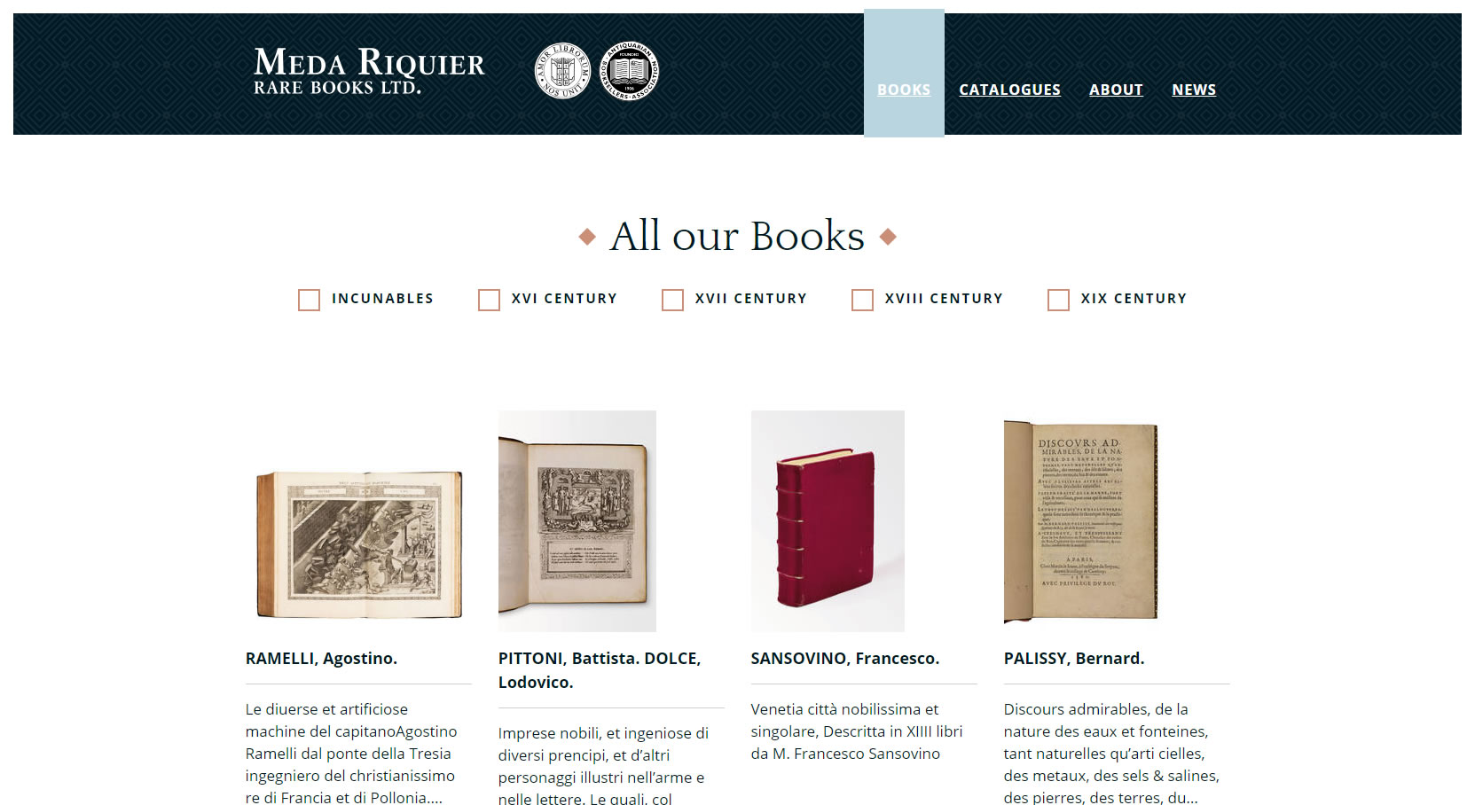Open the red-bound Sansovino book image
This screenshot has width=1475, height=805.
[x=828, y=521]
